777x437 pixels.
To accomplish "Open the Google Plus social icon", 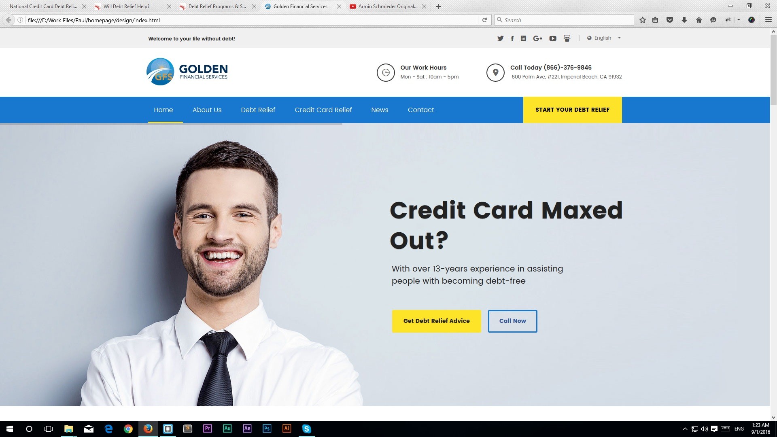I will (537, 38).
